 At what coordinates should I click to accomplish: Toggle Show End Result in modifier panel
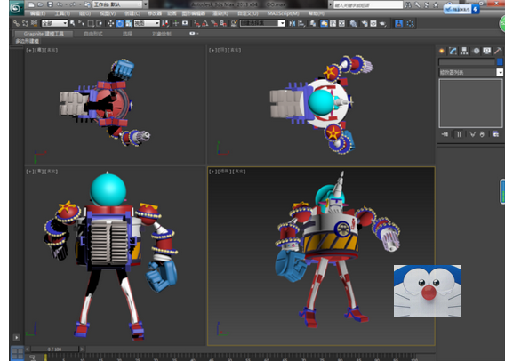pyautogui.click(x=460, y=134)
